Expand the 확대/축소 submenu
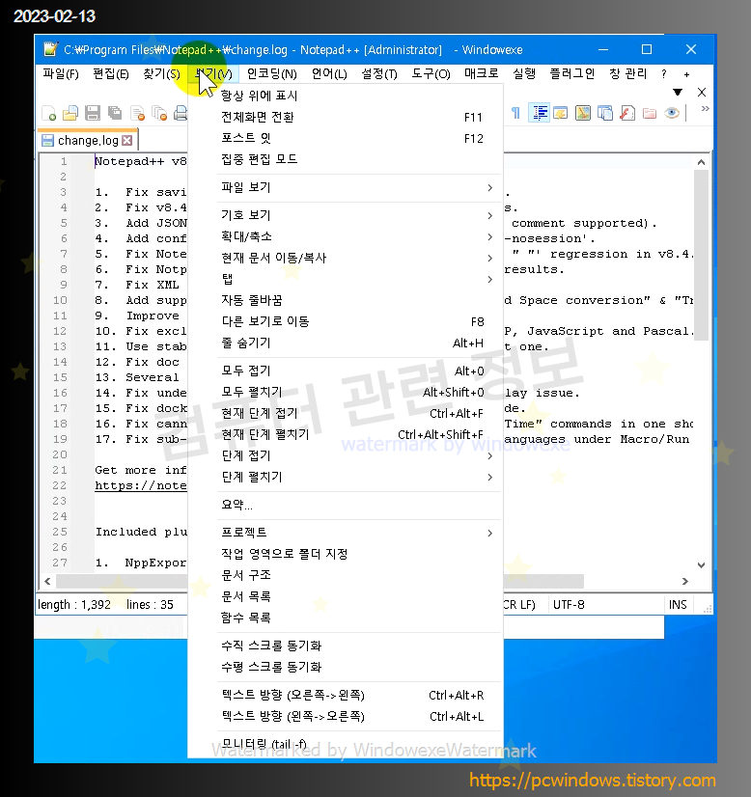Viewport: 751px width, 797px height. point(346,236)
